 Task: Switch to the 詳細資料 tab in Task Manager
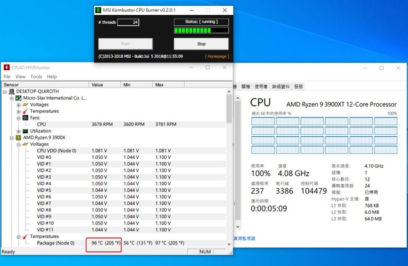[x=280, y=87]
